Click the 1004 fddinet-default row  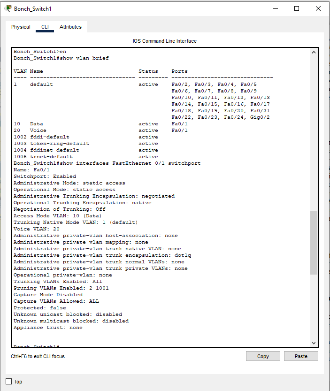[86, 150]
